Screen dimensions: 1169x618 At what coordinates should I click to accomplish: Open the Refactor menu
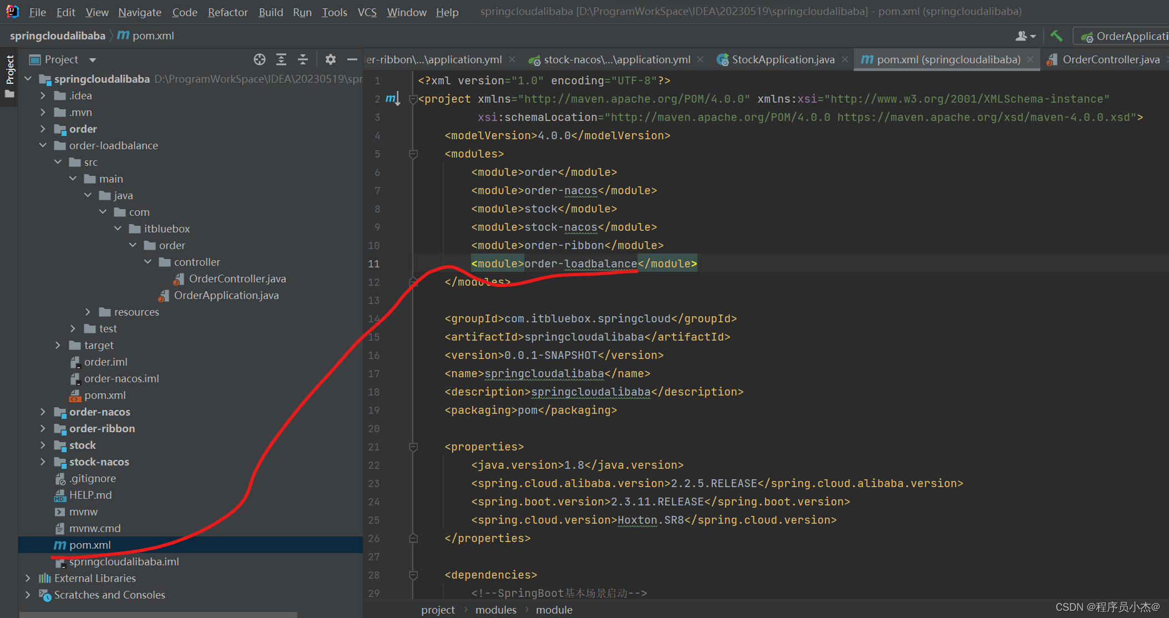(x=227, y=12)
